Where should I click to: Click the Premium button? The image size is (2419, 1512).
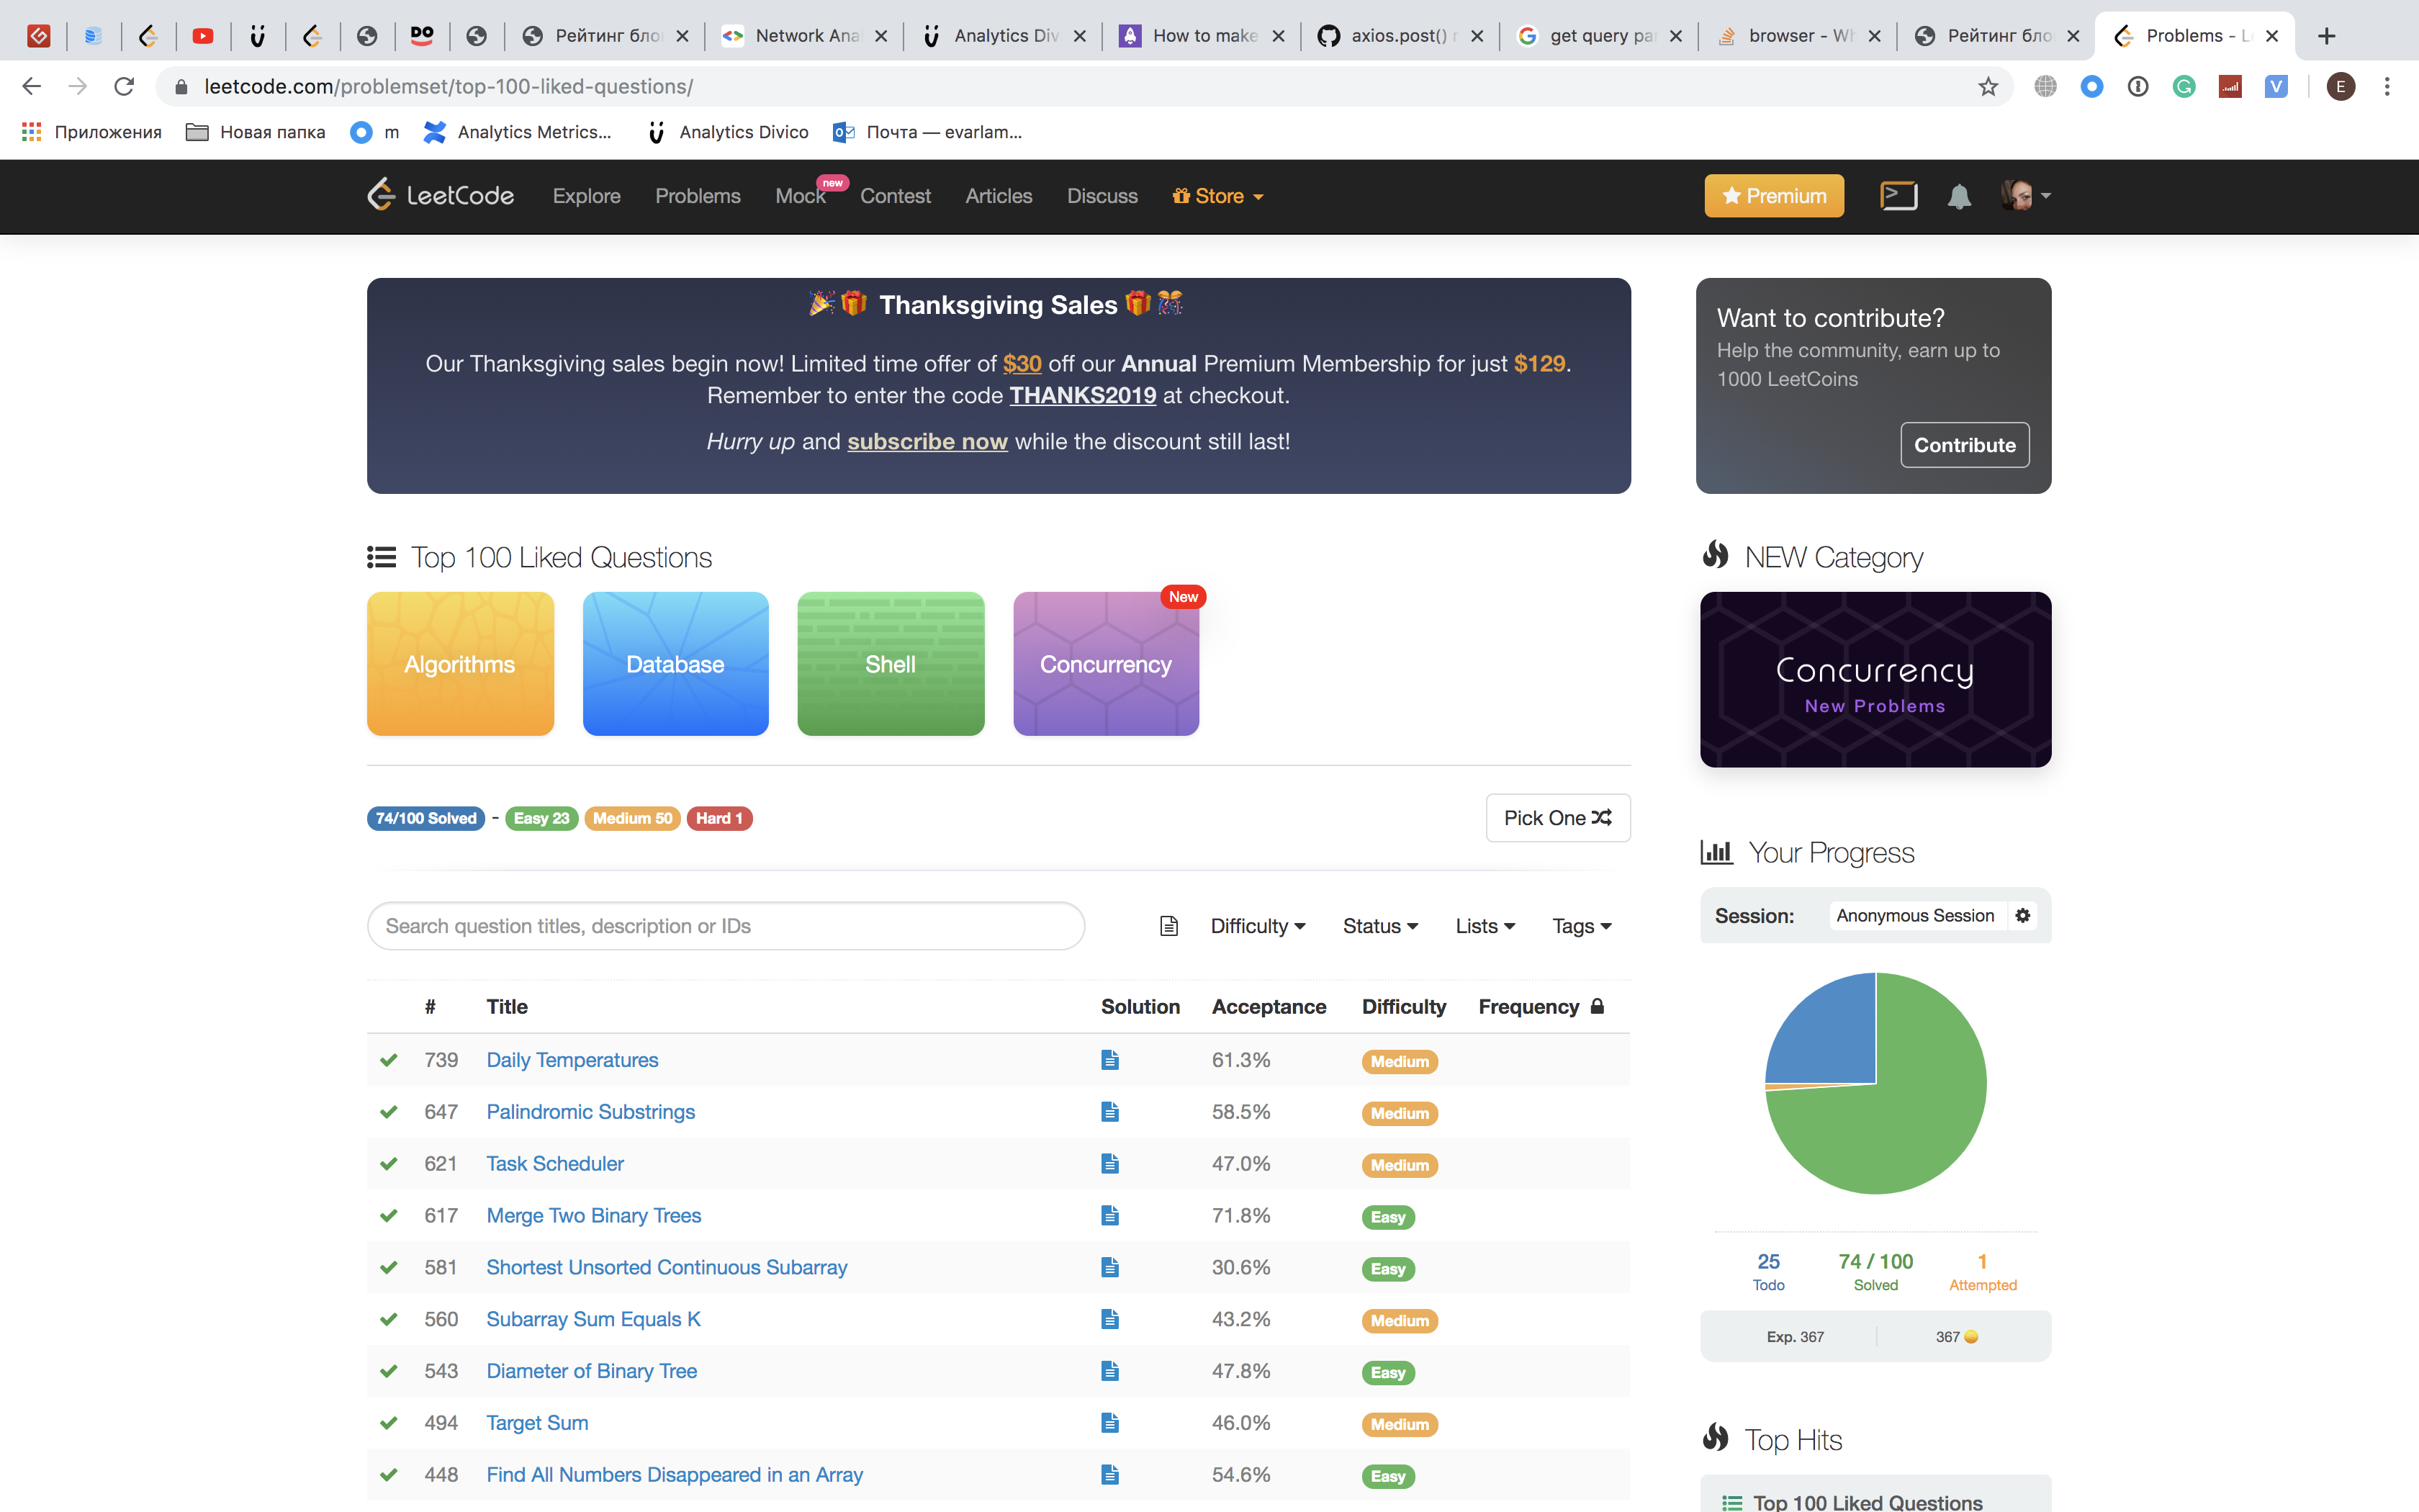(1774, 196)
